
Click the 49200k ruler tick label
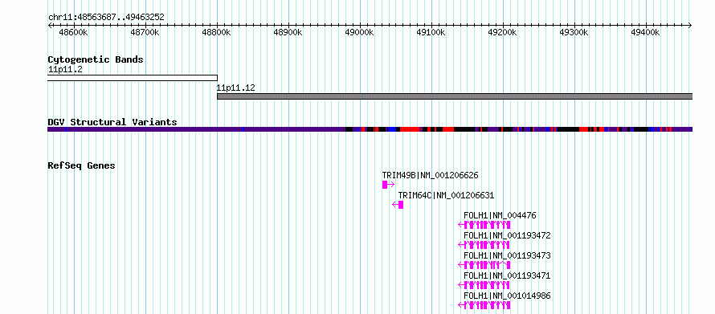502,33
